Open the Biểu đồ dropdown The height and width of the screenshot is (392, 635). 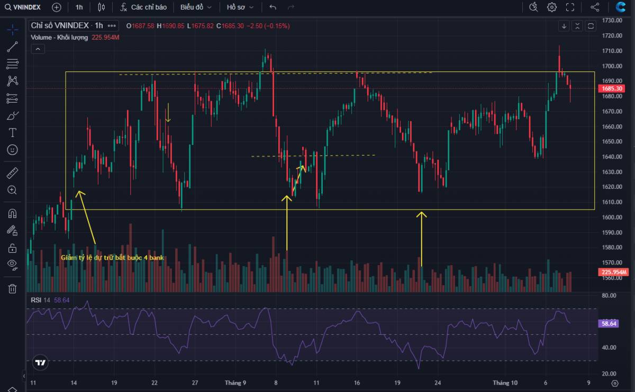coord(194,7)
